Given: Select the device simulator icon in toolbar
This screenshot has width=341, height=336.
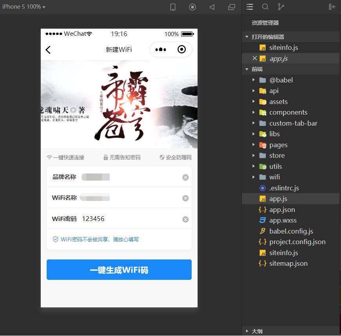Looking at the screenshot, I should click(x=172, y=7).
